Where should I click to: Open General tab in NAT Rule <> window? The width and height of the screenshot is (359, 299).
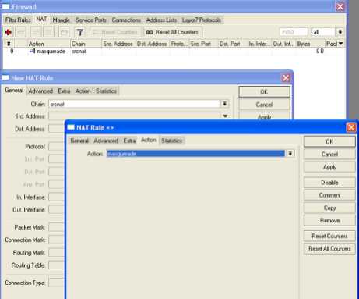(79, 141)
